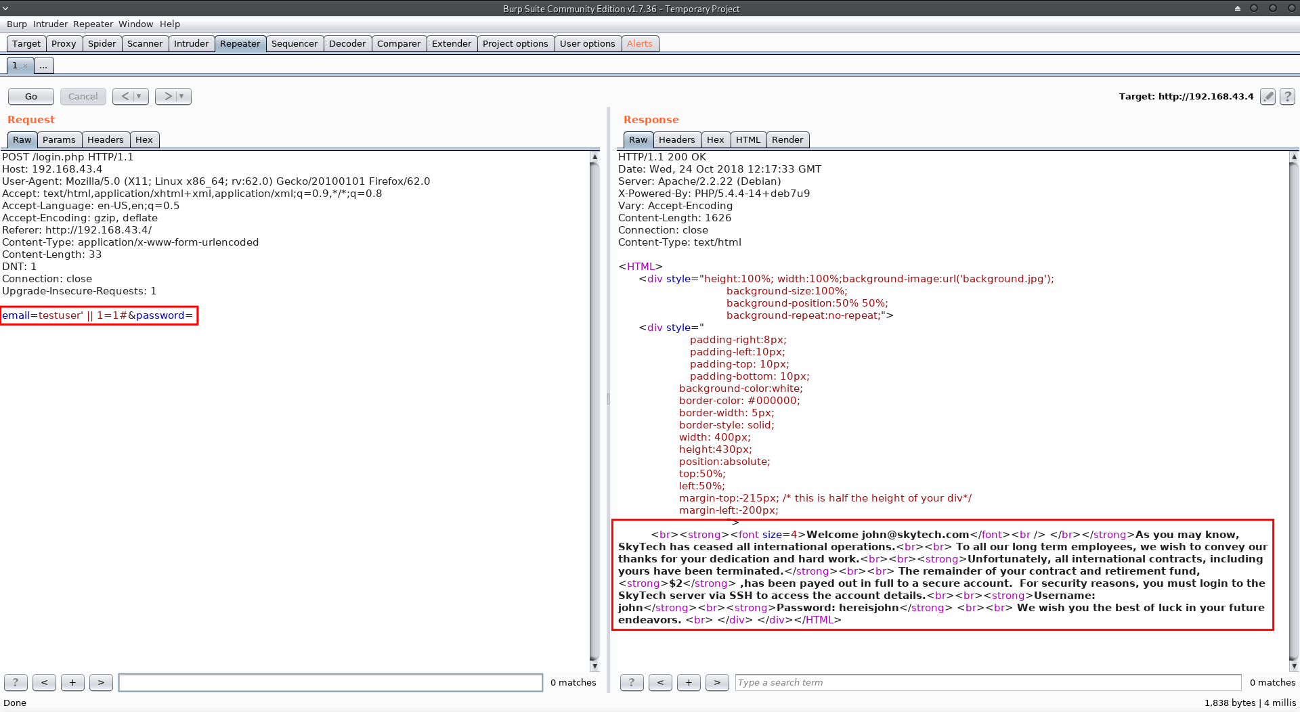This screenshot has width=1300, height=712.
Task: Click plus button in request search bar
Action: (x=72, y=682)
